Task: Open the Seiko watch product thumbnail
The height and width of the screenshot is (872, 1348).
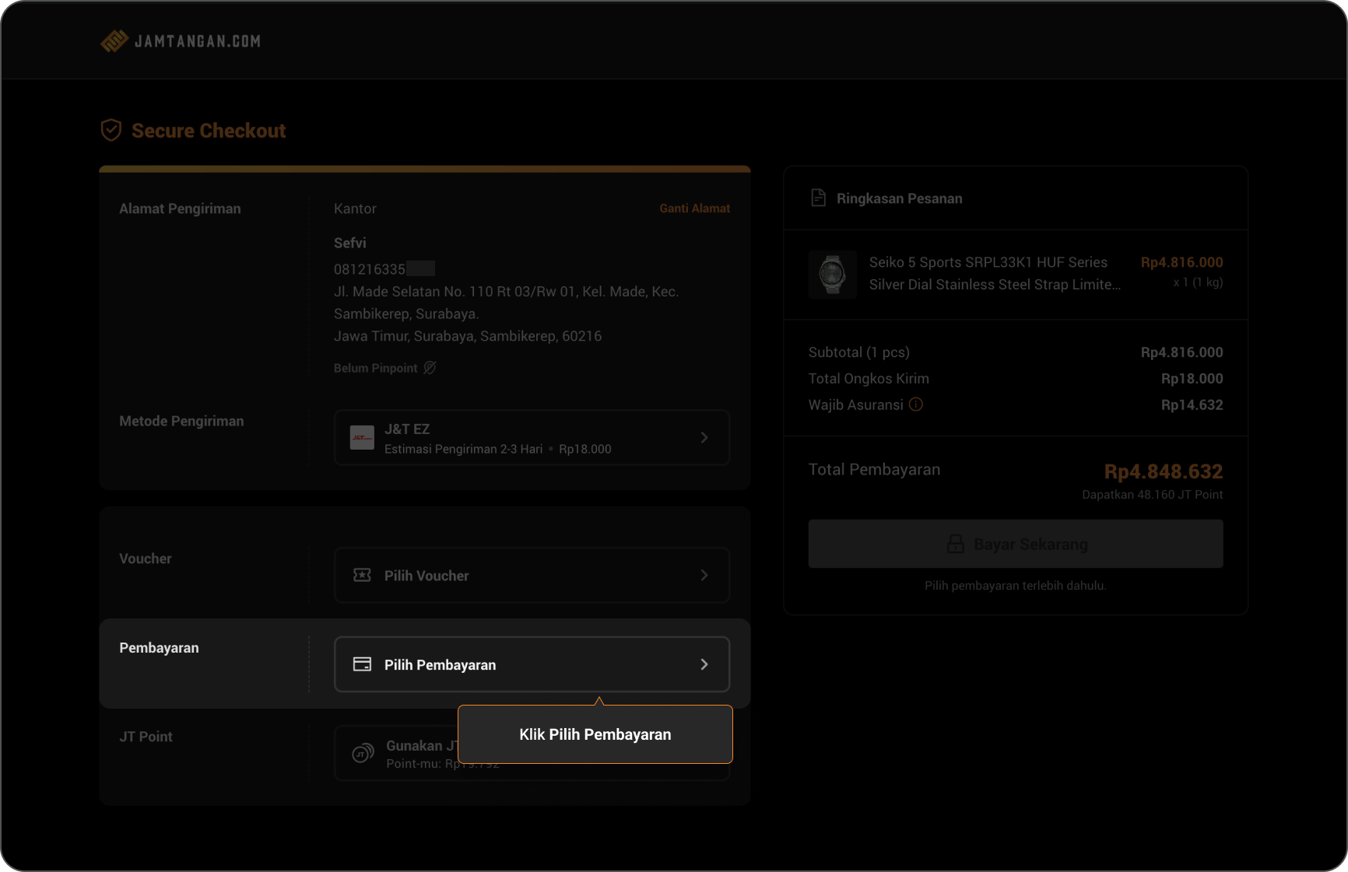Action: coord(833,275)
